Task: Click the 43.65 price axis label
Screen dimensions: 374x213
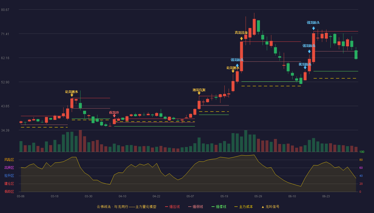Action: click(x=5, y=106)
